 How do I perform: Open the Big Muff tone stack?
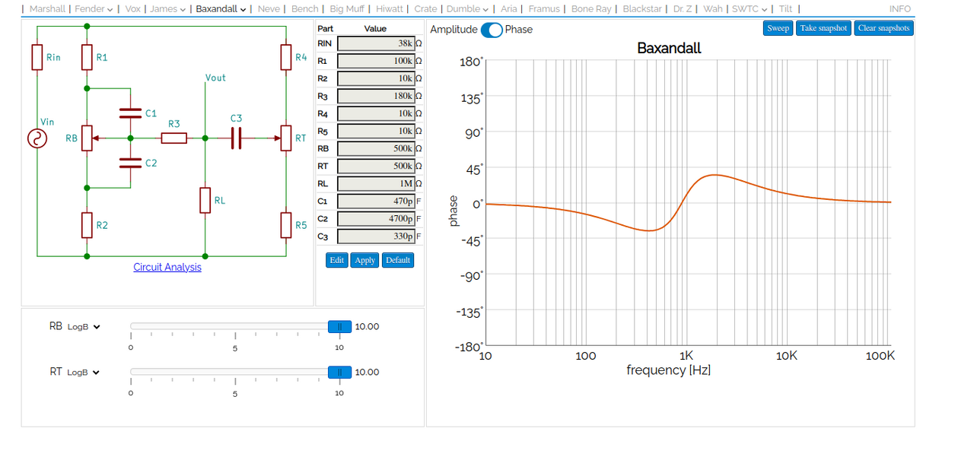pyautogui.click(x=348, y=9)
